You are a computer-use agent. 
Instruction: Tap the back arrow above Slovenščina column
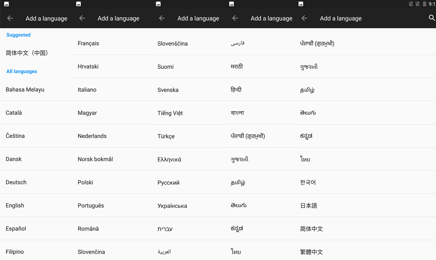162,18
